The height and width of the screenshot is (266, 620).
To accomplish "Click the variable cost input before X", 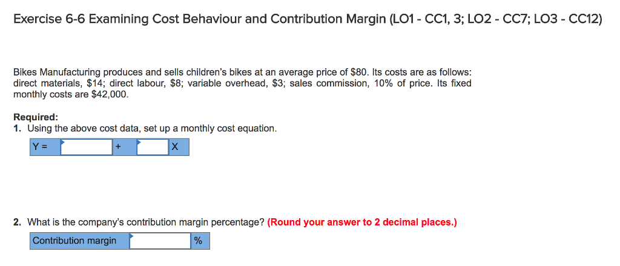I will pyautogui.click(x=153, y=147).
